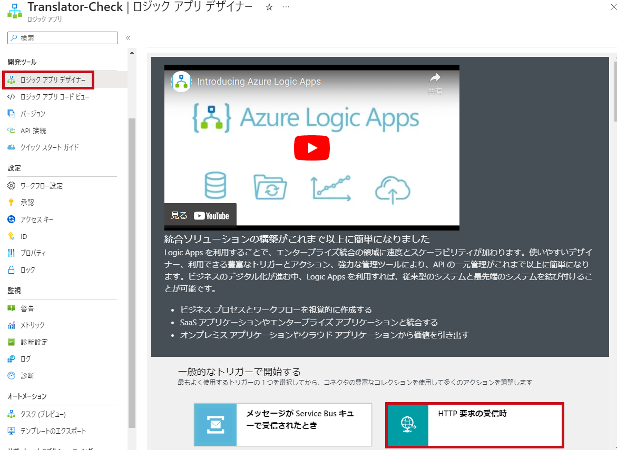Click the メトリック chart icon

click(12, 325)
